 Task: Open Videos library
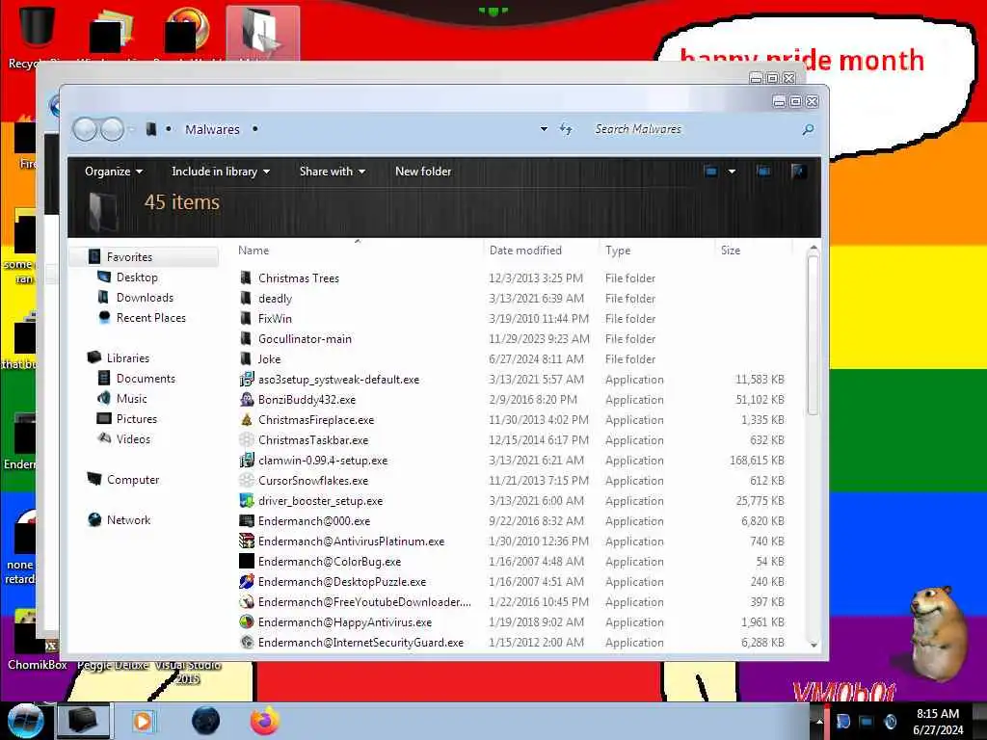tap(133, 439)
